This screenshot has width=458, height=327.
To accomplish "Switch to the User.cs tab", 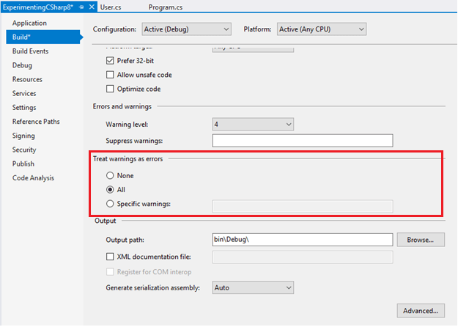I will coord(111,7).
